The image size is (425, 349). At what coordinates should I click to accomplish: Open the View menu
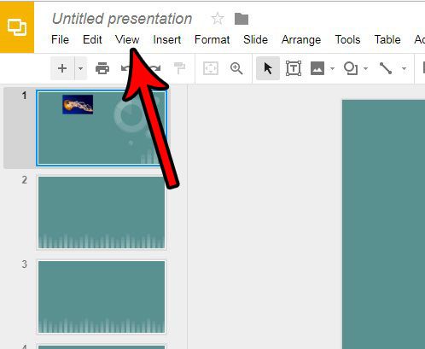pos(127,39)
